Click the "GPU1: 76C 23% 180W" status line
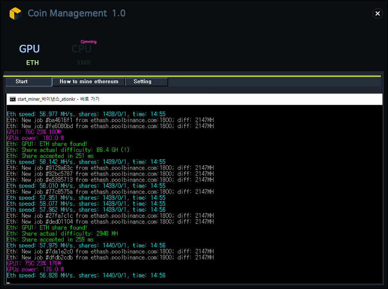 [34, 132]
